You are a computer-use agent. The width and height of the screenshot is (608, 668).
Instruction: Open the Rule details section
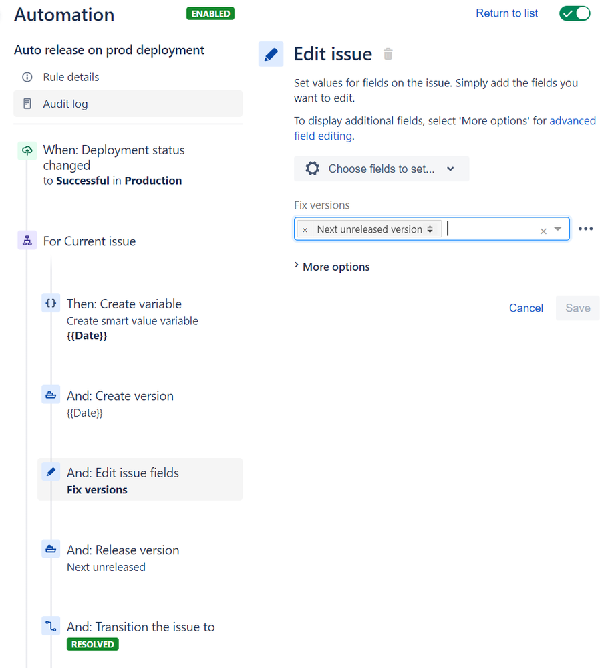click(70, 77)
